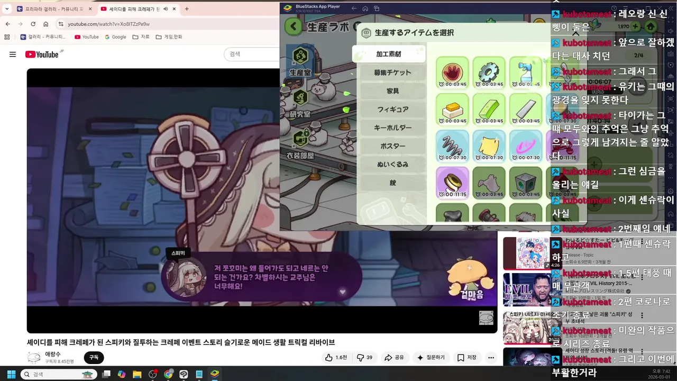Open 애랑수 channel link
Screen dimensions: 677x381
(53, 354)
